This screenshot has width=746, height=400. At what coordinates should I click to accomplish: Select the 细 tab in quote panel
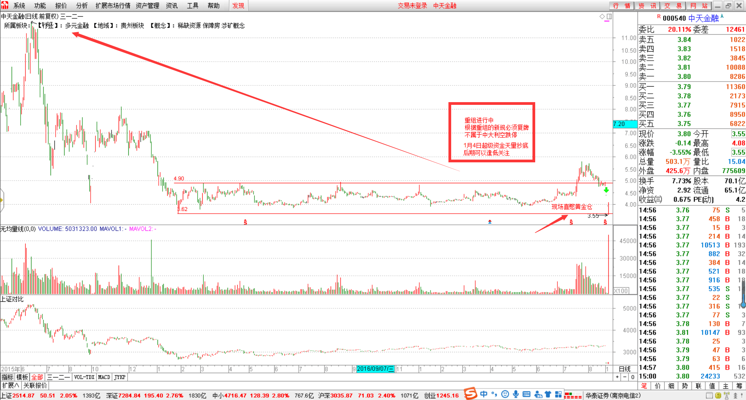point(671,386)
